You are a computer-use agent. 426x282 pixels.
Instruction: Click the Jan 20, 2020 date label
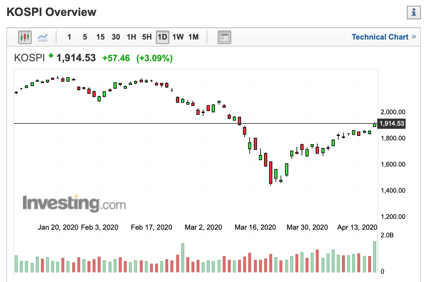(x=58, y=227)
